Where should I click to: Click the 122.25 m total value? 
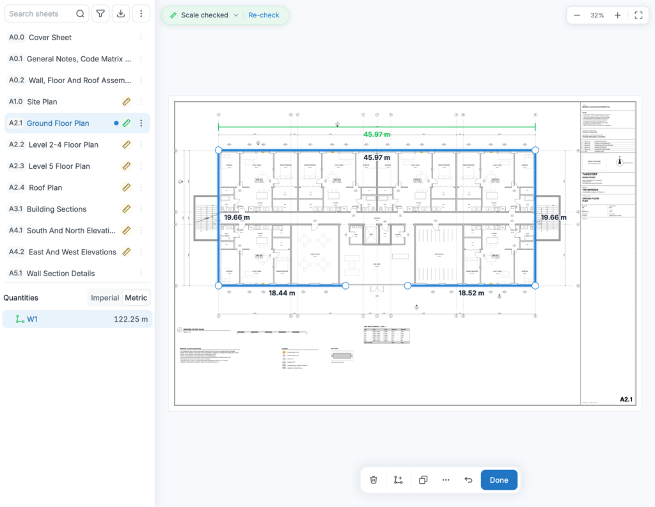pyautogui.click(x=130, y=319)
